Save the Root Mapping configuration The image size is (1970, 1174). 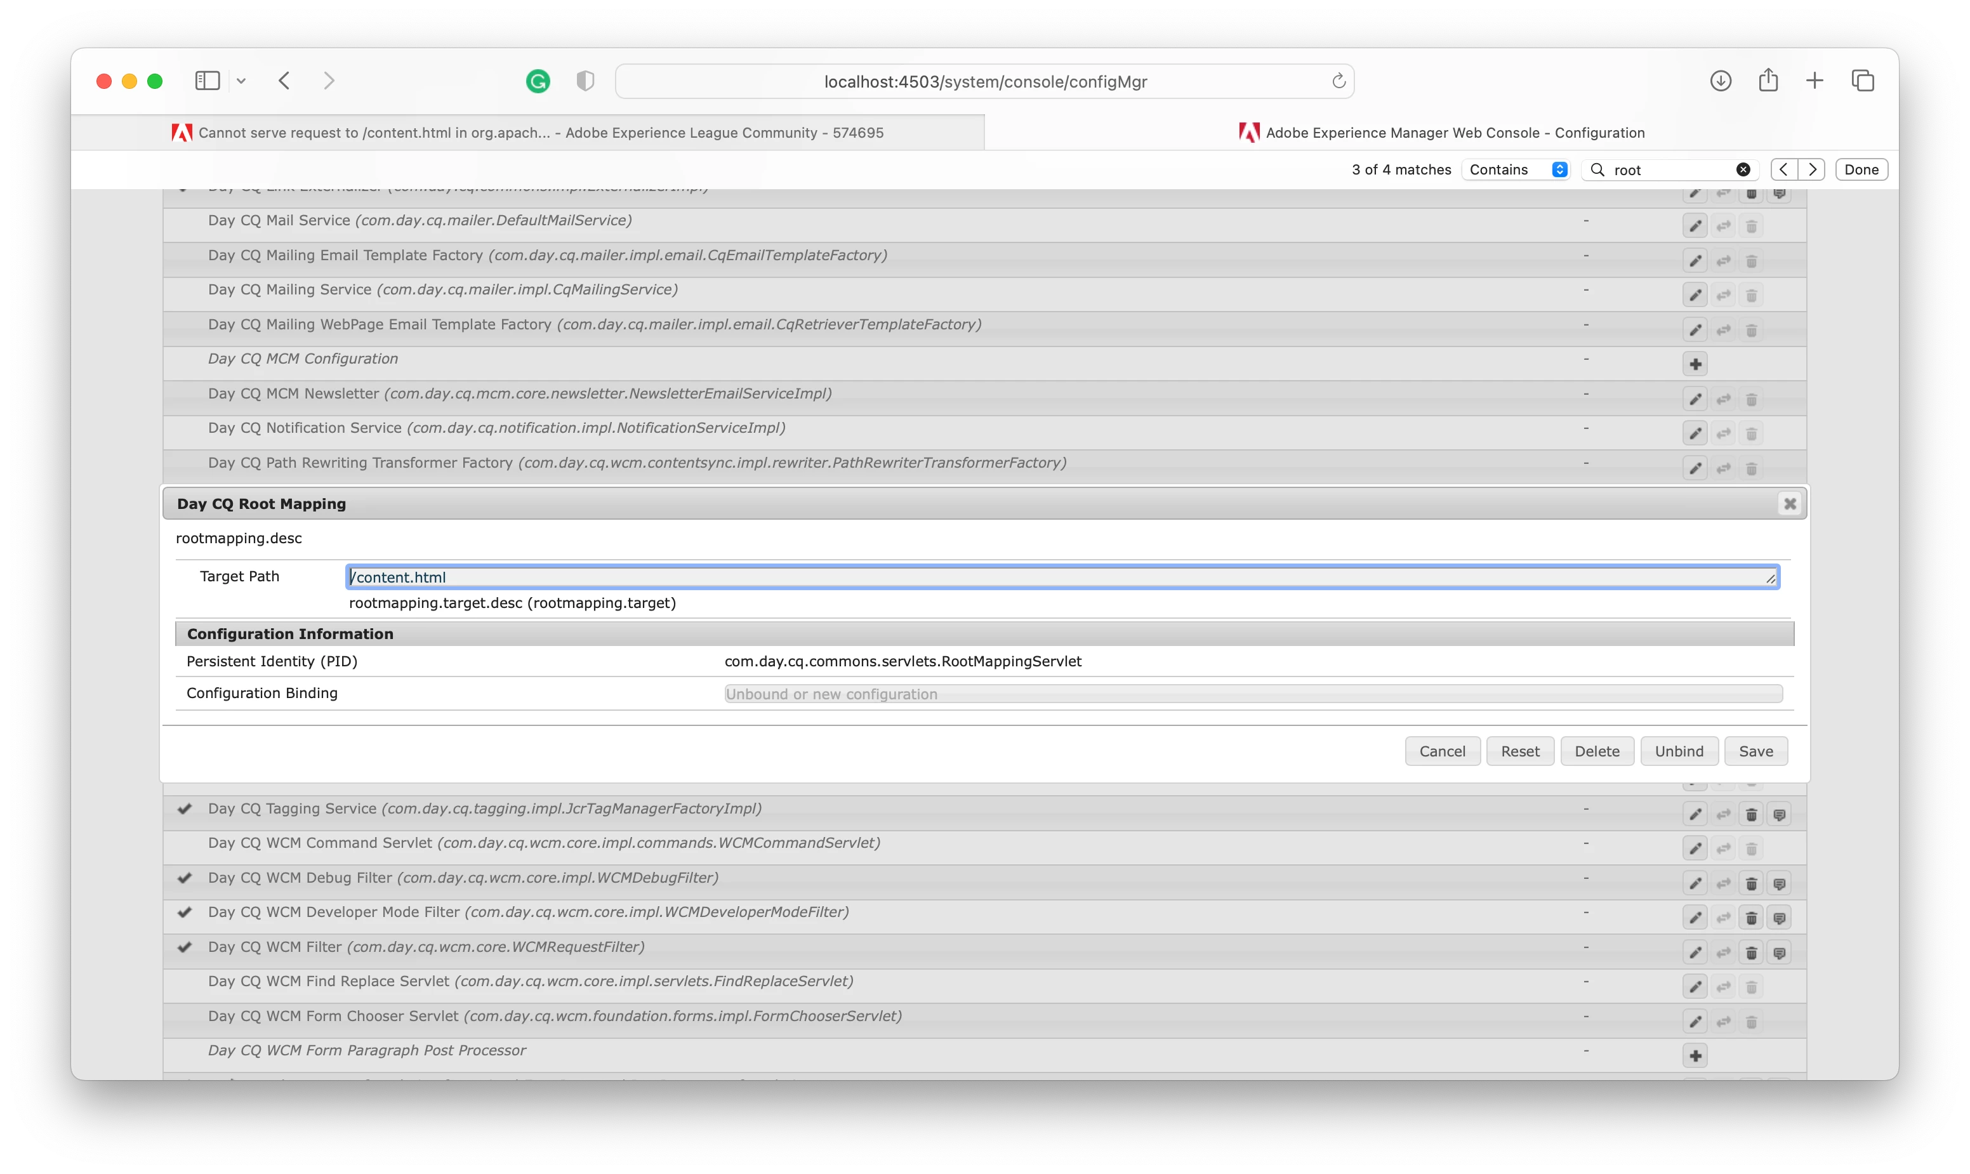click(1755, 751)
